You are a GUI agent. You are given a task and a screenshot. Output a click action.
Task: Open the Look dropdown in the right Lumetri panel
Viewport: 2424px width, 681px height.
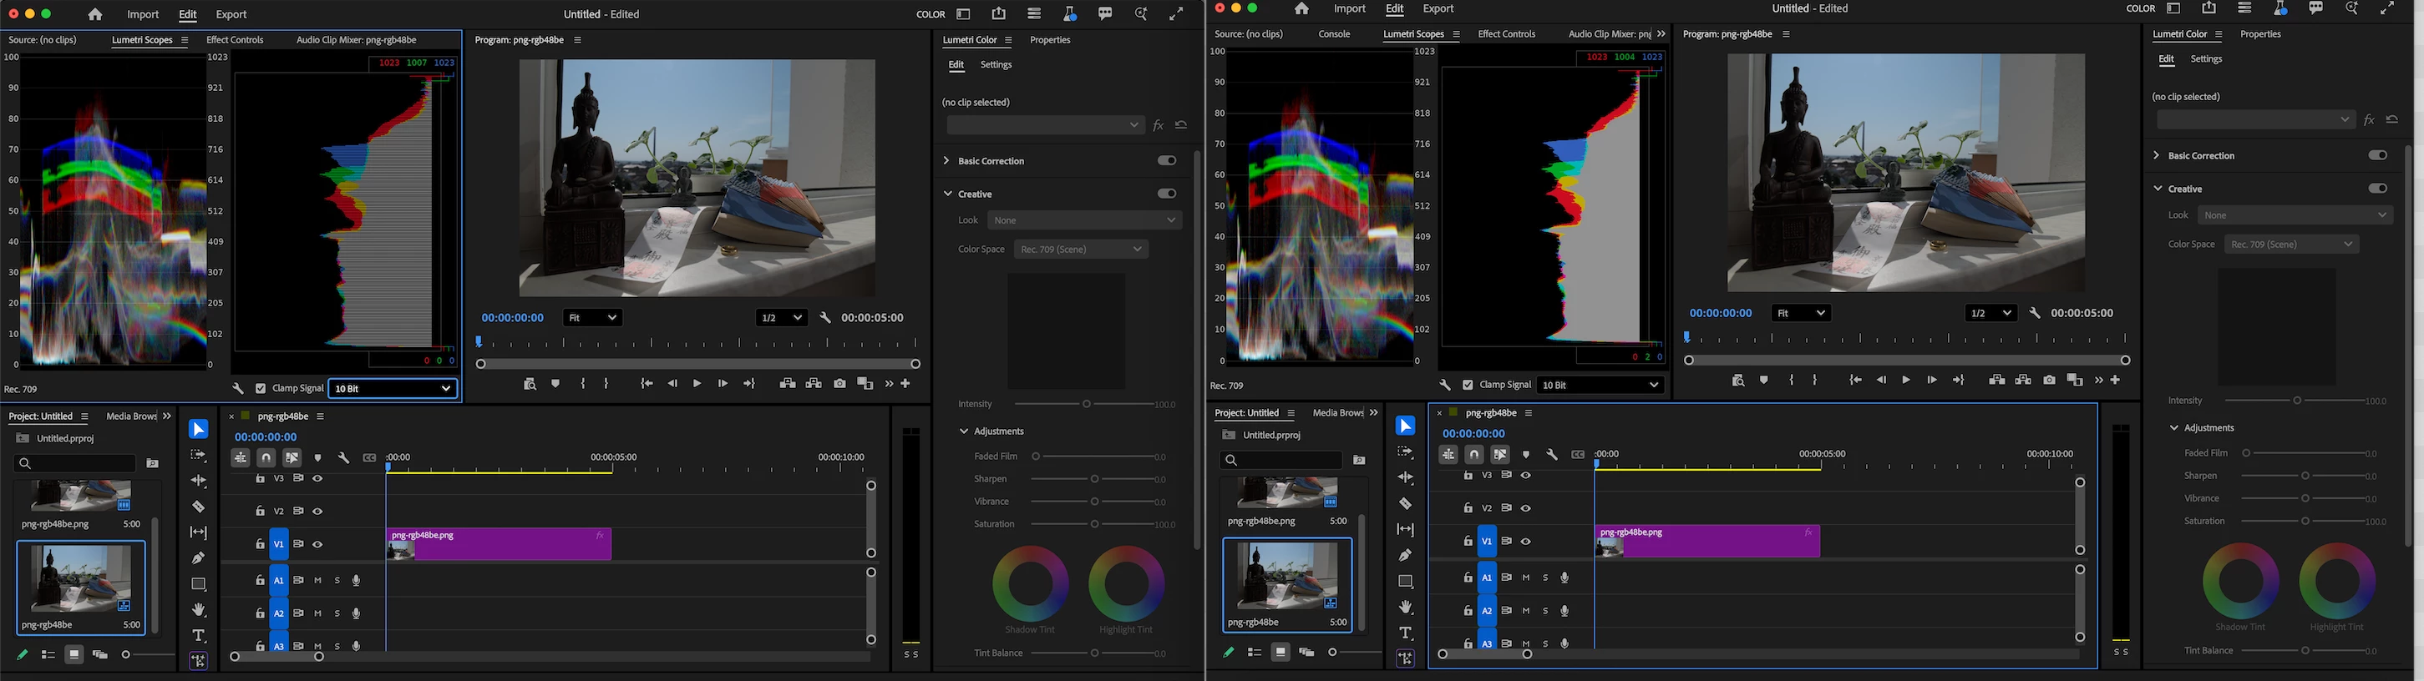tap(2295, 215)
